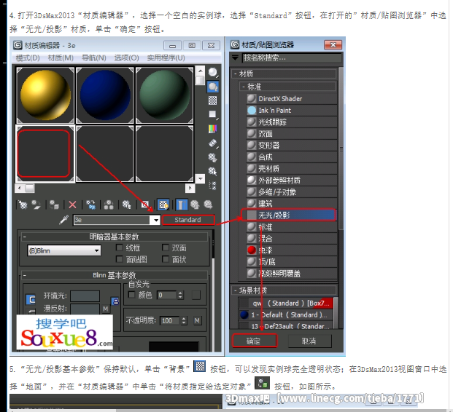Open the 材质(M) menu

61,58
